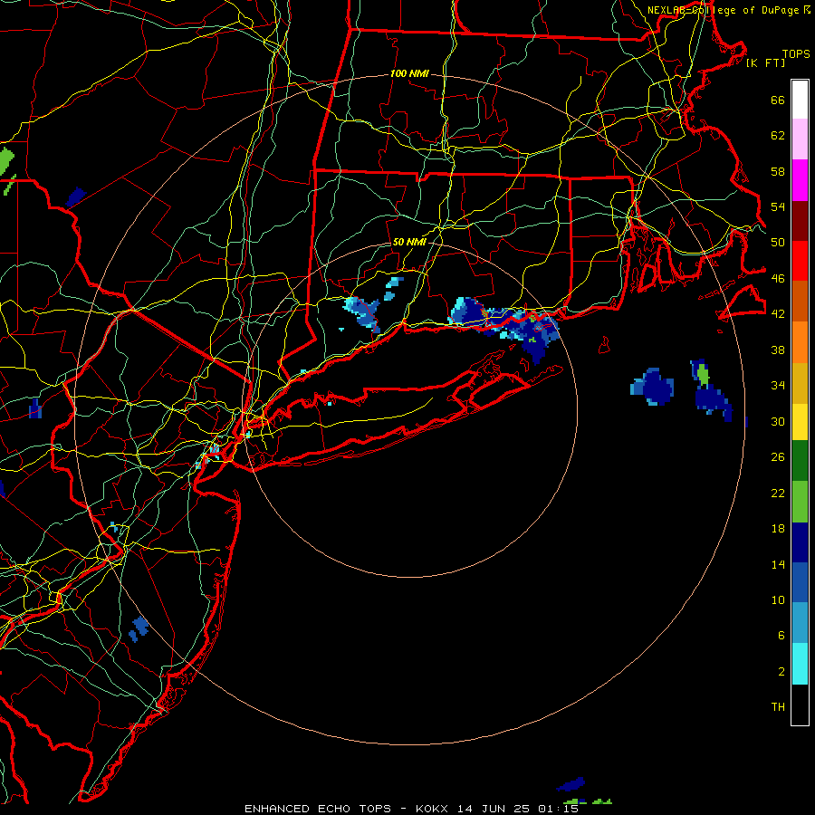Click the cyan 10 kft legend swatch
815x815 pixels.
[800, 663]
